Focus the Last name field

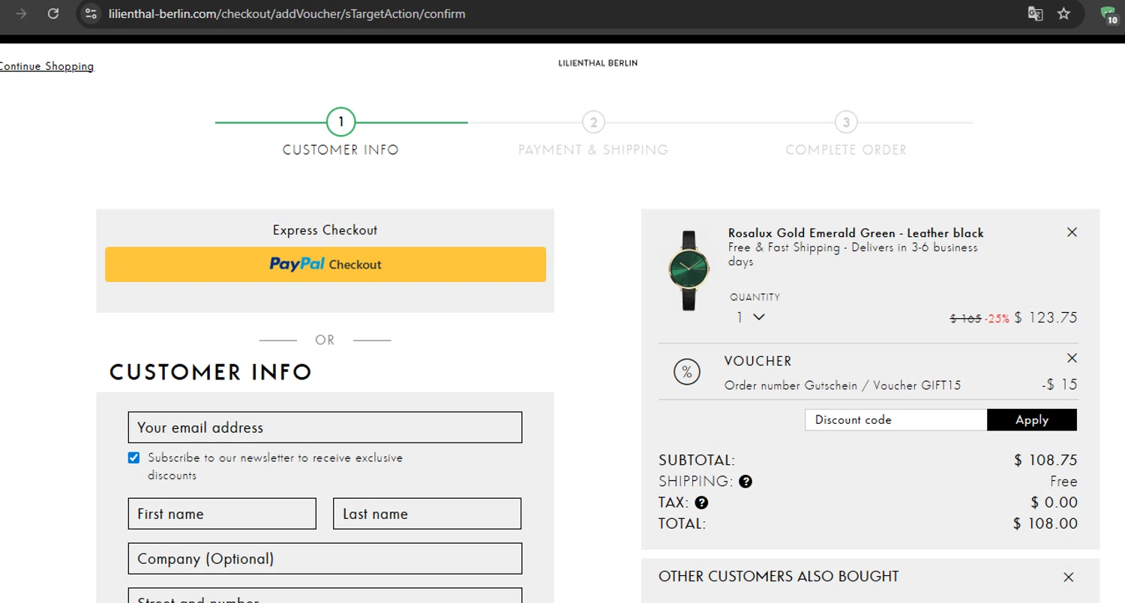pos(427,514)
